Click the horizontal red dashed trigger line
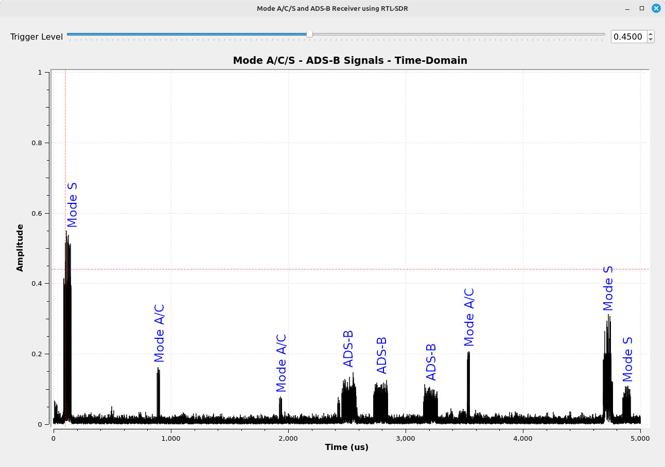This screenshot has width=665, height=467. click(350, 269)
